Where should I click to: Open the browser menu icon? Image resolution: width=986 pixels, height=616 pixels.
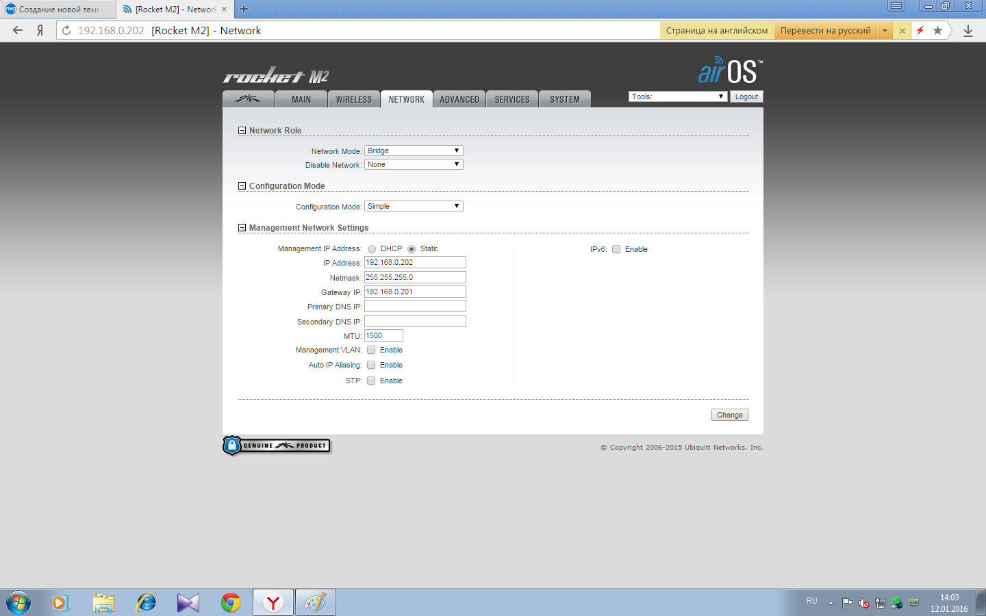tap(896, 5)
